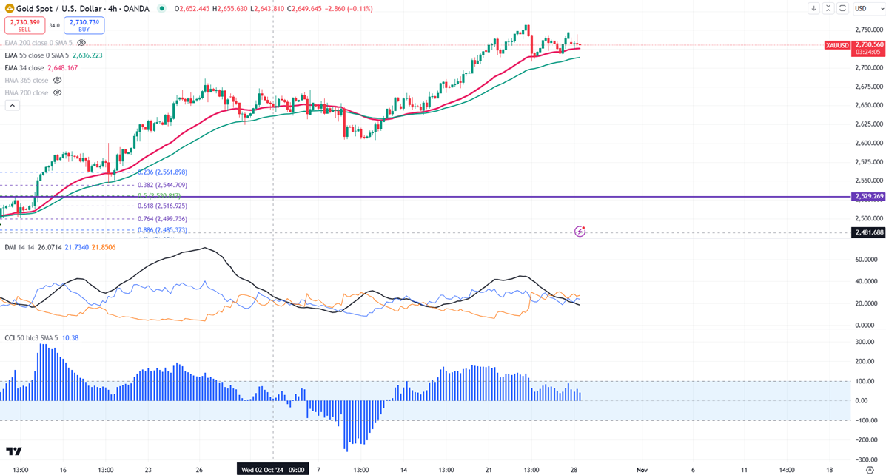Click the DMI 26.0714 ADX value
The width and height of the screenshot is (886, 475).
[x=50, y=247]
